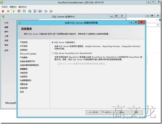Select the SQL Server 功能安装(S) radio button
This screenshot has height=124, width=162.
(x=53, y=42)
